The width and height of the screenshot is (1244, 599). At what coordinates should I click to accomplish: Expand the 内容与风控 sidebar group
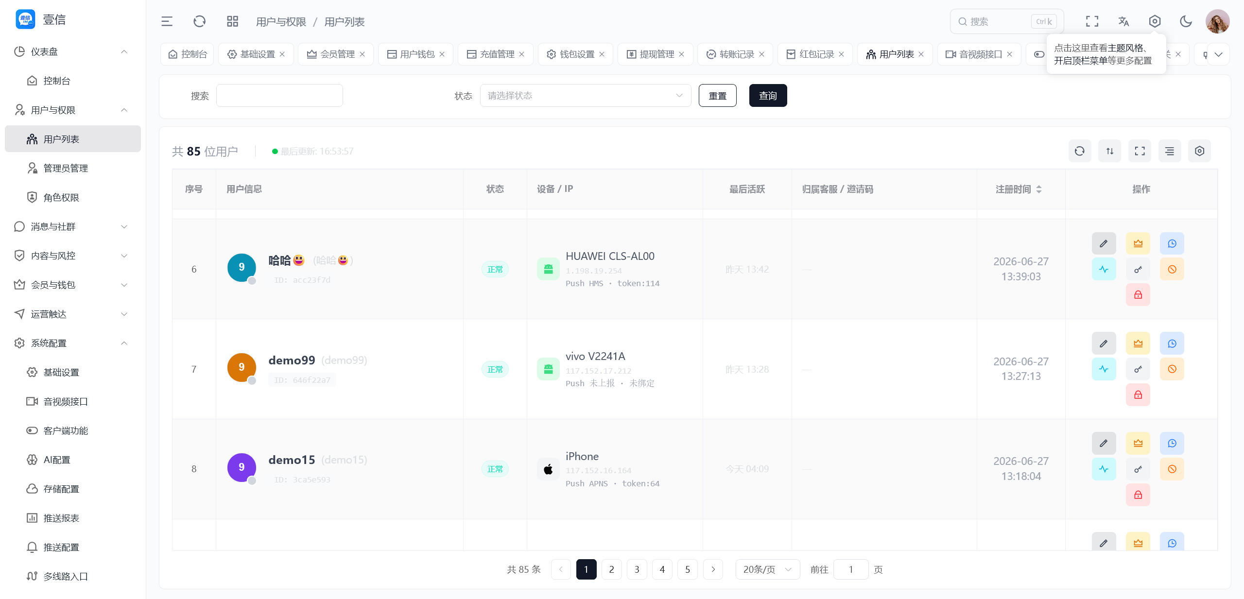coord(73,256)
